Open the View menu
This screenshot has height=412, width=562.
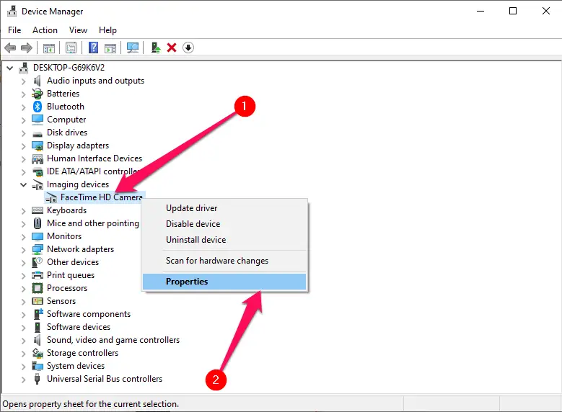pos(78,30)
